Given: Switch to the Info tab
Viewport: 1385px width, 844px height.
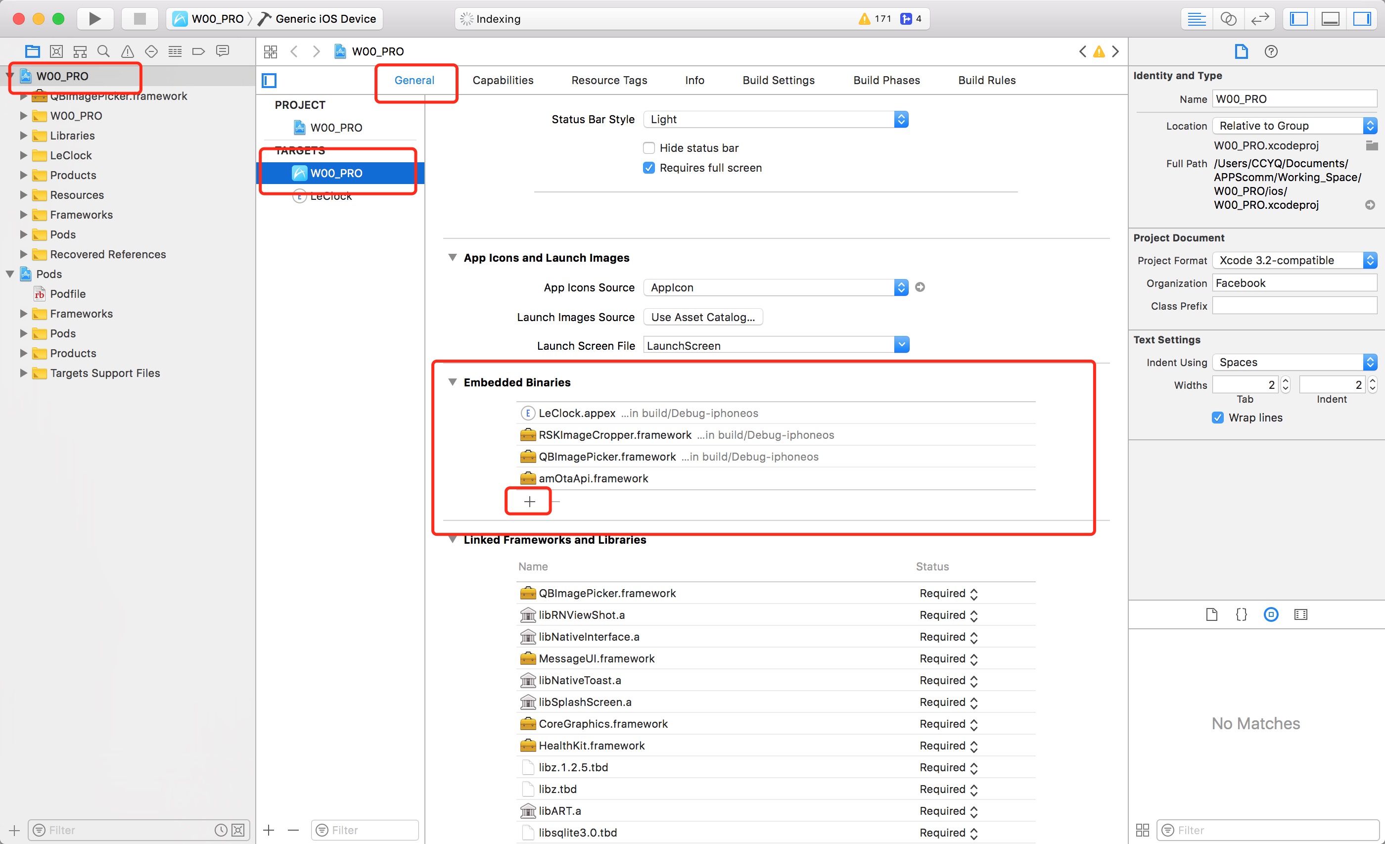Looking at the screenshot, I should 694,80.
